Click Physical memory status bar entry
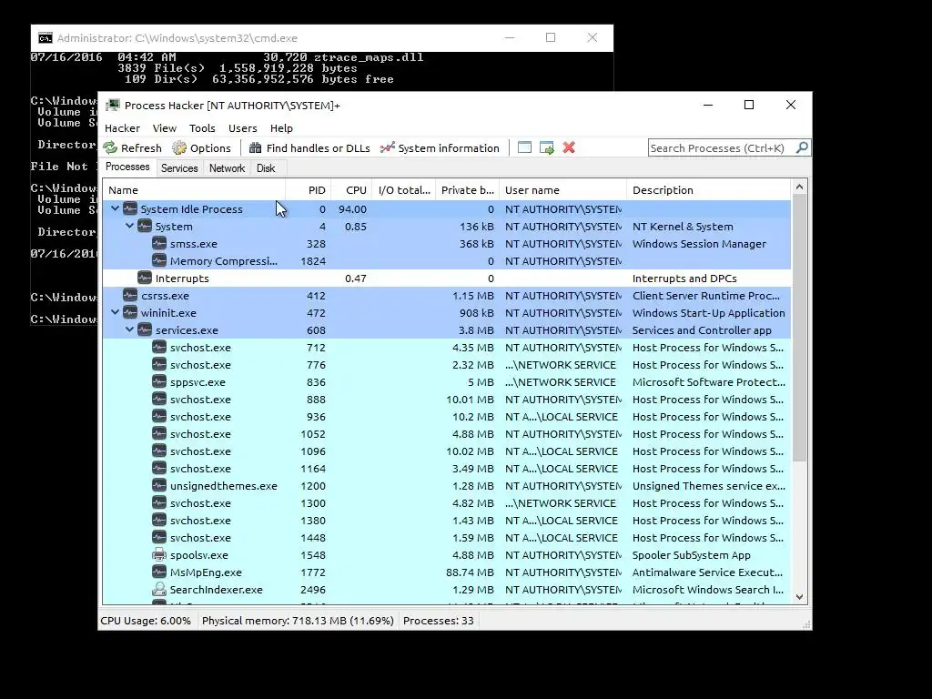Screen dimensions: 932x699 298,621
